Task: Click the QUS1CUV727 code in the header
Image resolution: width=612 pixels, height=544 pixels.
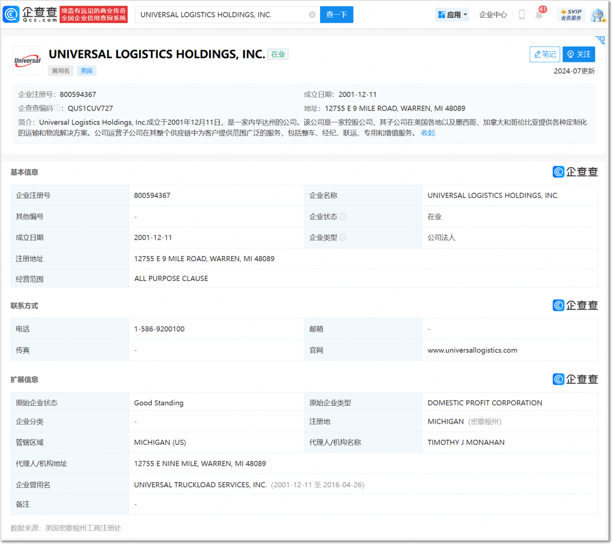Action: (90, 108)
